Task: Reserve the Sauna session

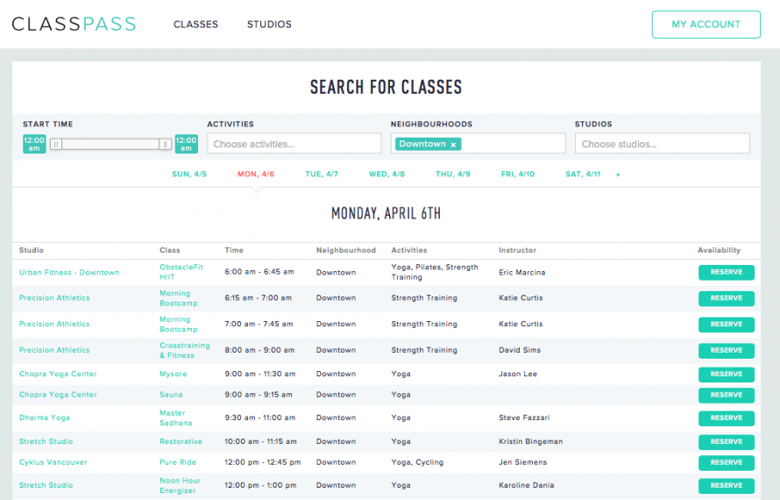Action: pos(727,396)
